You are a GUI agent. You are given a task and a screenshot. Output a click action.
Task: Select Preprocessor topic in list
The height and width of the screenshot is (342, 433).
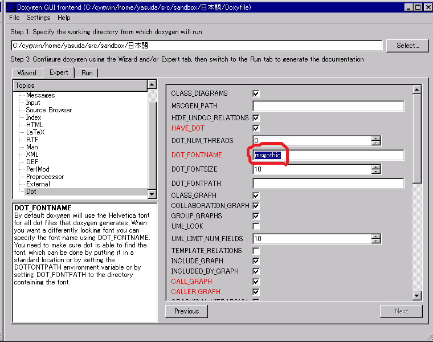coord(45,177)
